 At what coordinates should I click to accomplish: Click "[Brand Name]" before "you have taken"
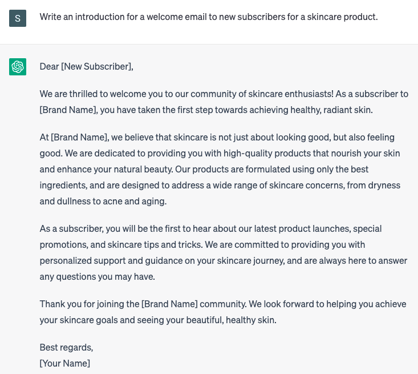68,110
